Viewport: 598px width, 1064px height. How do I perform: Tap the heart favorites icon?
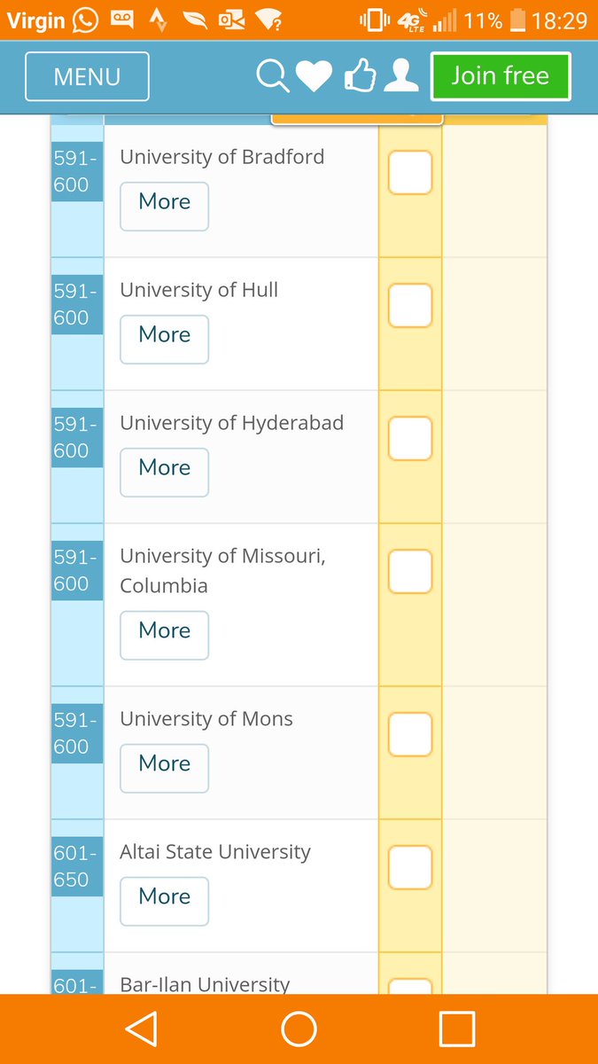point(314,77)
